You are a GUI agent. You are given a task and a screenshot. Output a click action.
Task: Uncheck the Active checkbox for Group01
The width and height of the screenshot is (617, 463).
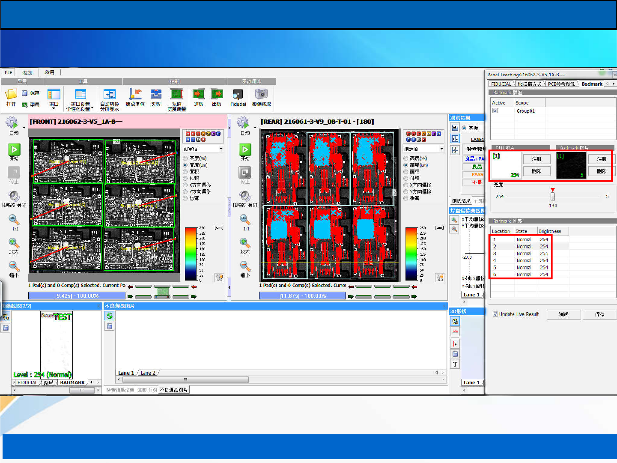coord(495,111)
